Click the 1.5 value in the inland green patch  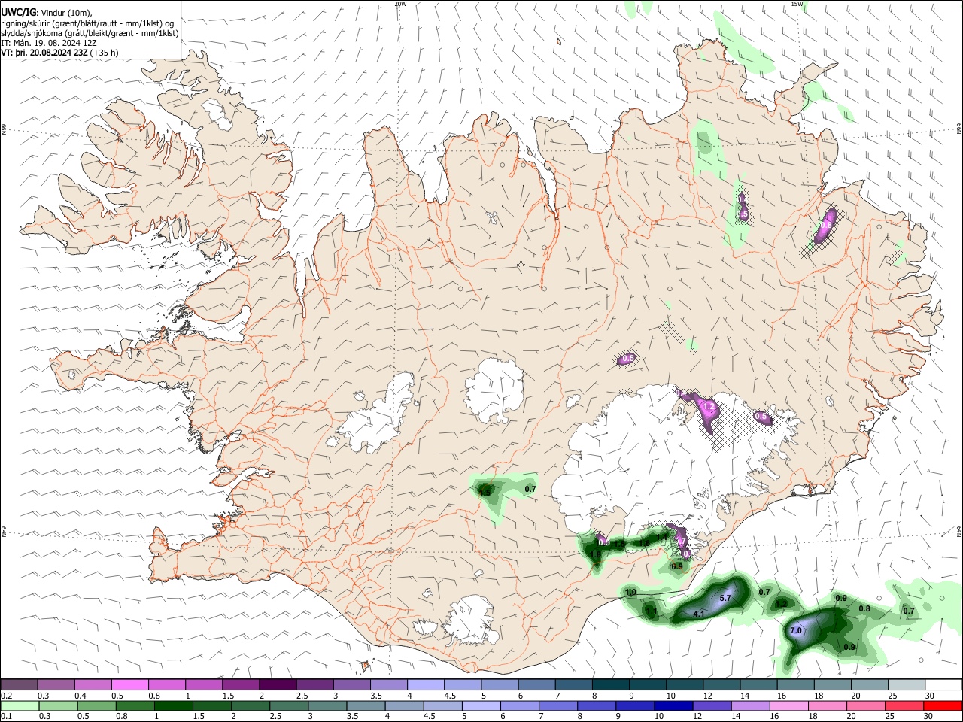click(x=485, y=493)
